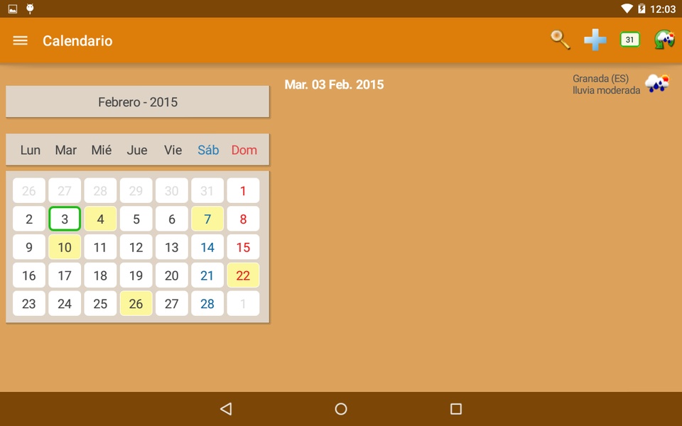The width and height of the screenshot is (682, 426).
Task: Select greyed-out January 28
Action: 100,190
